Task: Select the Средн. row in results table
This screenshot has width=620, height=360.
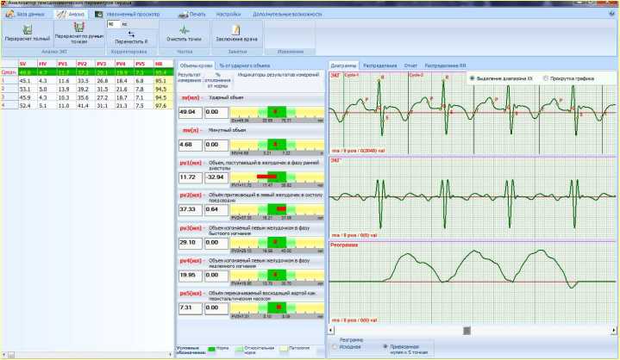Action: click(8, 74)
